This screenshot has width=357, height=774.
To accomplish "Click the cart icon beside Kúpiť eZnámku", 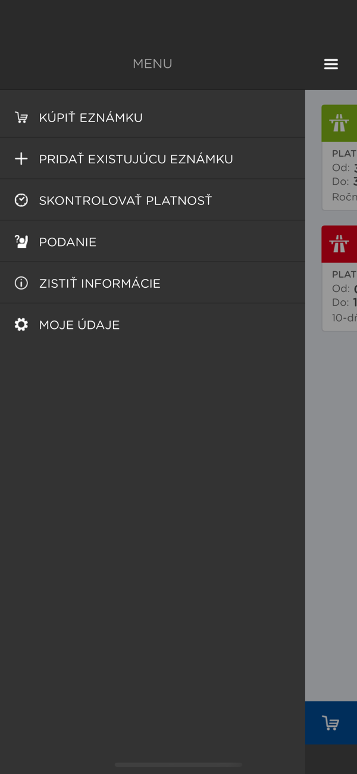I will tap(21, 117).
